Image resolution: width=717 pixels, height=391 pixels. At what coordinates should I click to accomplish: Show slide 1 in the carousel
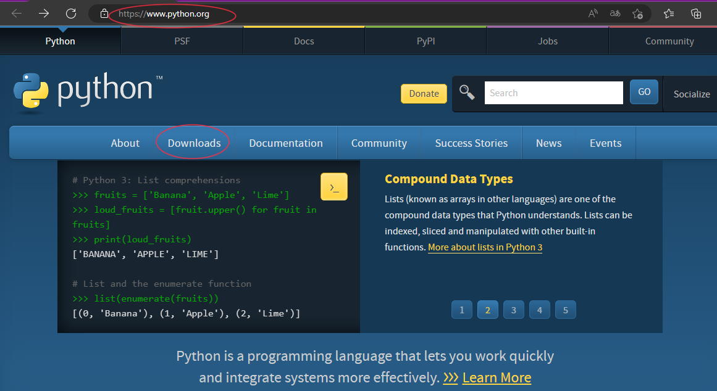[x=462, y=310]
